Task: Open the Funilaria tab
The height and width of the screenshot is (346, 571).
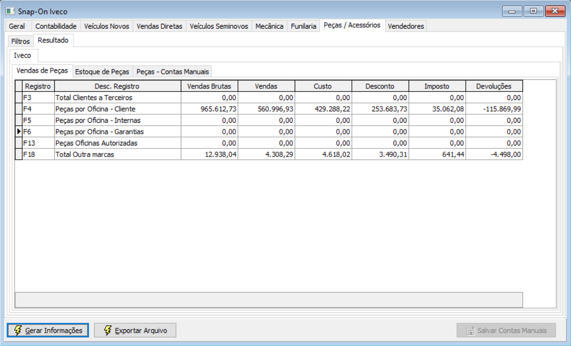Action: click(303, 26)
